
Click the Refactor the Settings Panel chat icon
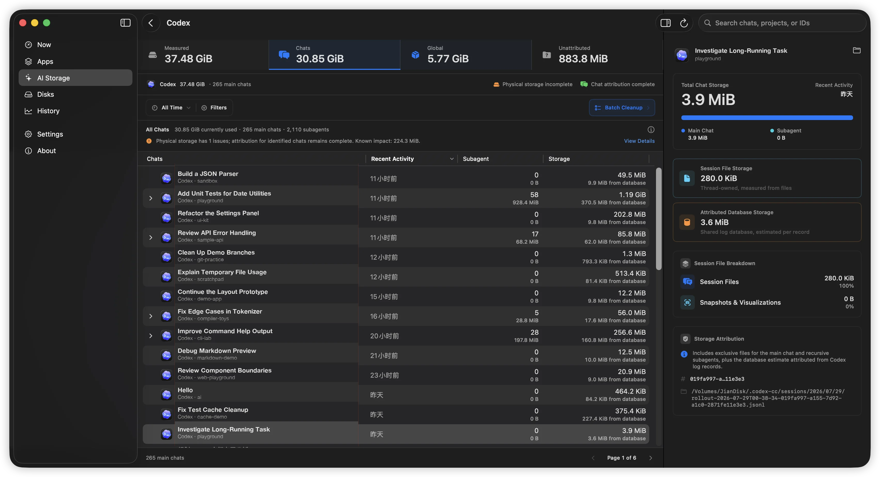point(166,218)
